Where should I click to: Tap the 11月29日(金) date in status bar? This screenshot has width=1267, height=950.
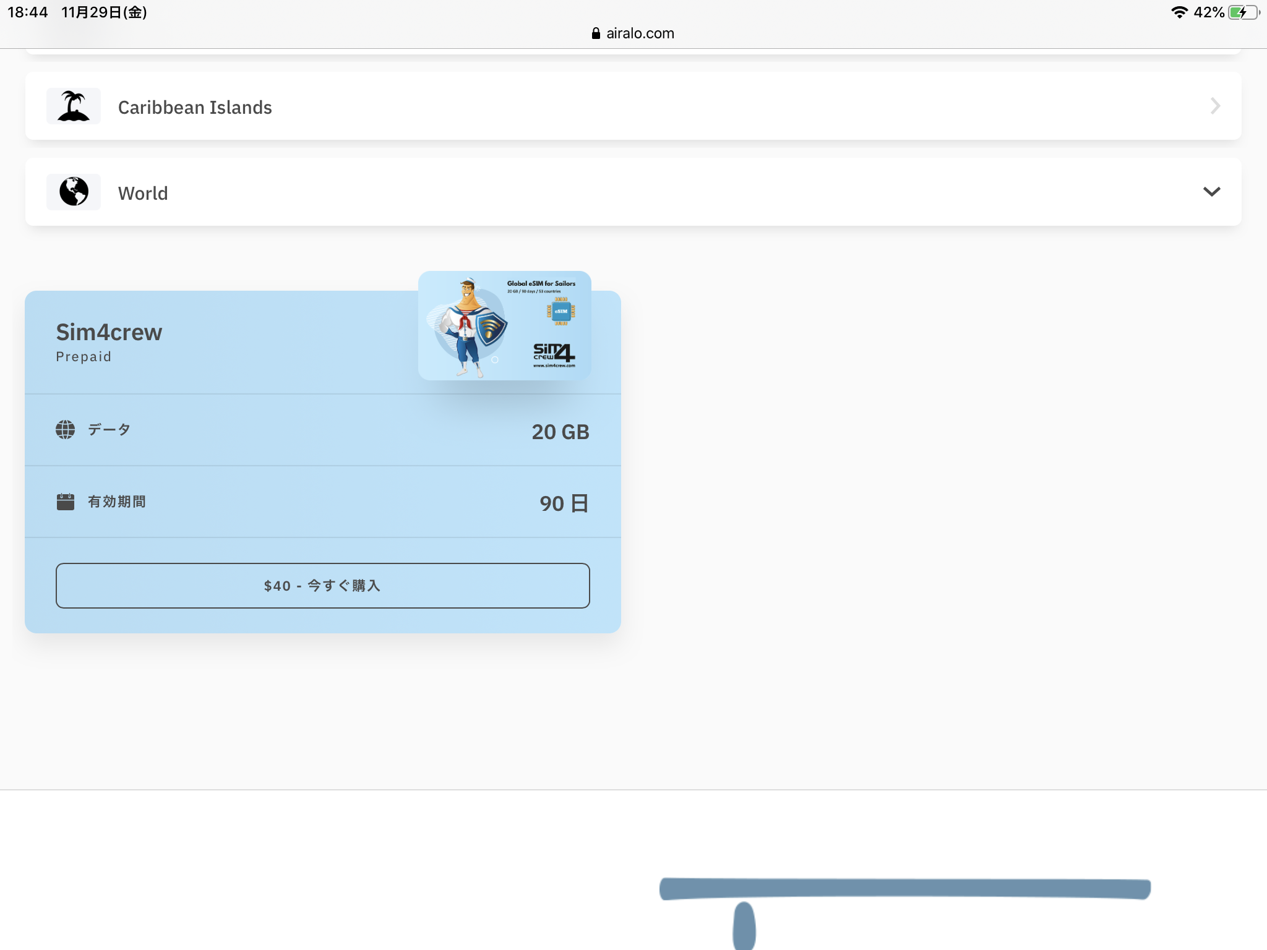[x=104, y=12]
